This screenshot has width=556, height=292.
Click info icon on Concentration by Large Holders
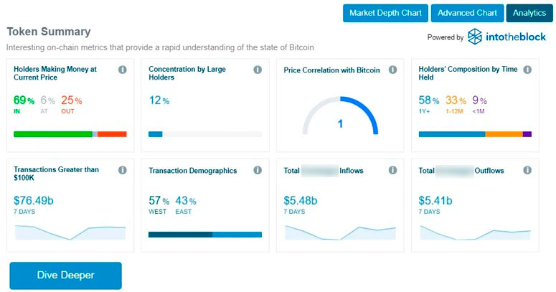coord(258,70)
